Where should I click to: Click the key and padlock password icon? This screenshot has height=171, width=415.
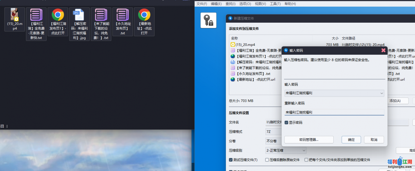[x=208, y=20]
